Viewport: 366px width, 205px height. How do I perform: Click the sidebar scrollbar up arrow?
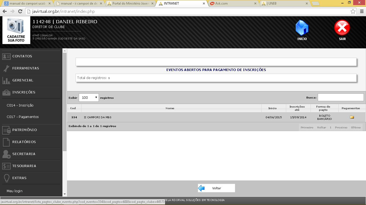(x=65, y=50)
